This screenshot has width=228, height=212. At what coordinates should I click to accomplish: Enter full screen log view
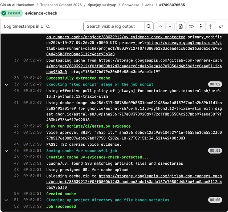coord(221,26)
